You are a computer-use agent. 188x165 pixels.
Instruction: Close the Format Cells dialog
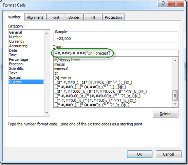point(176,3)
